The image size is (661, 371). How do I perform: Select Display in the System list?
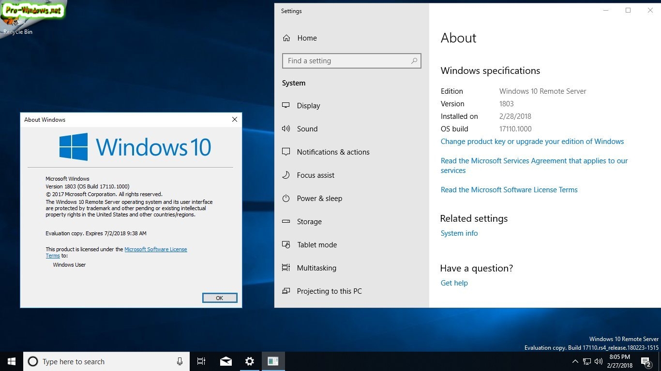click(x=308, y=106)
